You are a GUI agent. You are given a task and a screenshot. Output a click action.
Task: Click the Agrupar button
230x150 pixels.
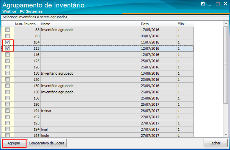tap(14, 143)
